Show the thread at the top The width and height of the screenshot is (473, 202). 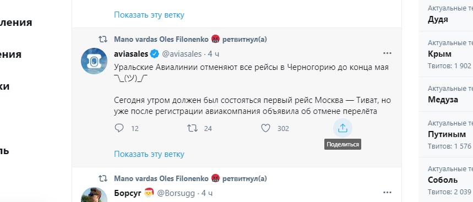click(149, 15)
